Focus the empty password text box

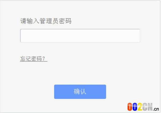pyautogui.click(x=80, y=36)
